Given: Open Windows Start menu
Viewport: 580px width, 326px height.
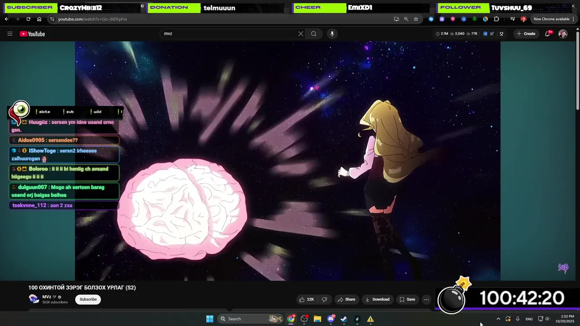Looking at the screenshot, I should click(x=210, y=319).
